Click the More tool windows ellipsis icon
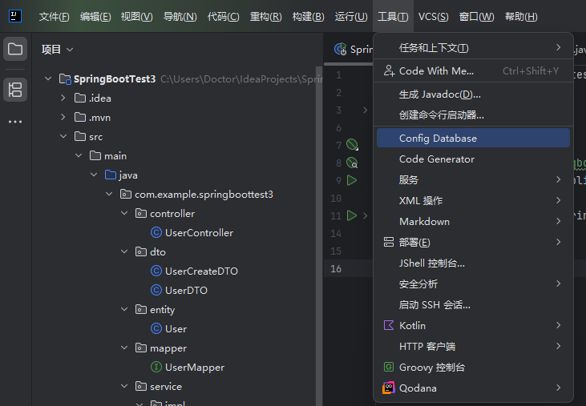 (x=15, y=122)
